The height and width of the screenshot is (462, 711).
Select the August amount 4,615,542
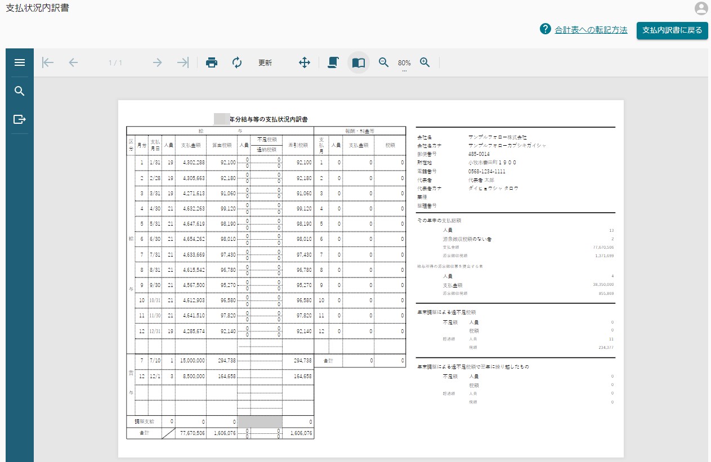[x=193, y=270]
